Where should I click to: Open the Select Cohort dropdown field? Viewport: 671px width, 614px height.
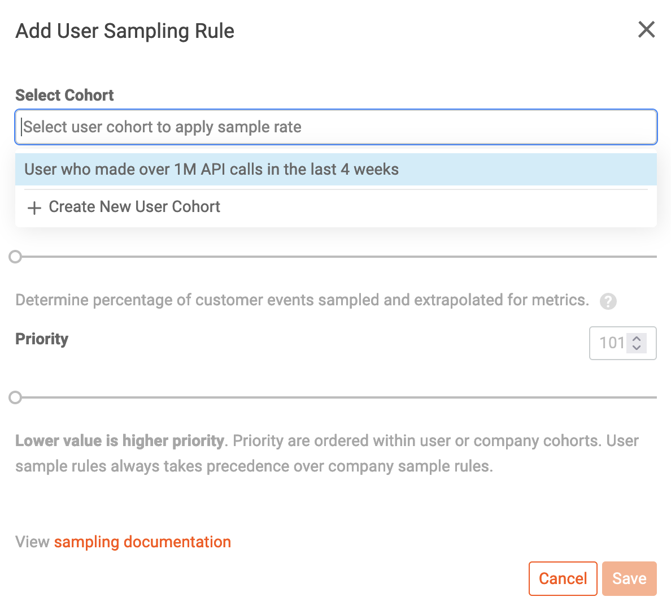tap(335, 127)
